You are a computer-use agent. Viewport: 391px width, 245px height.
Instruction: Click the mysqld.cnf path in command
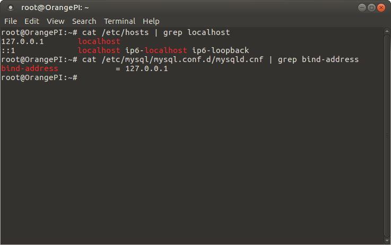tap(183, 59)
